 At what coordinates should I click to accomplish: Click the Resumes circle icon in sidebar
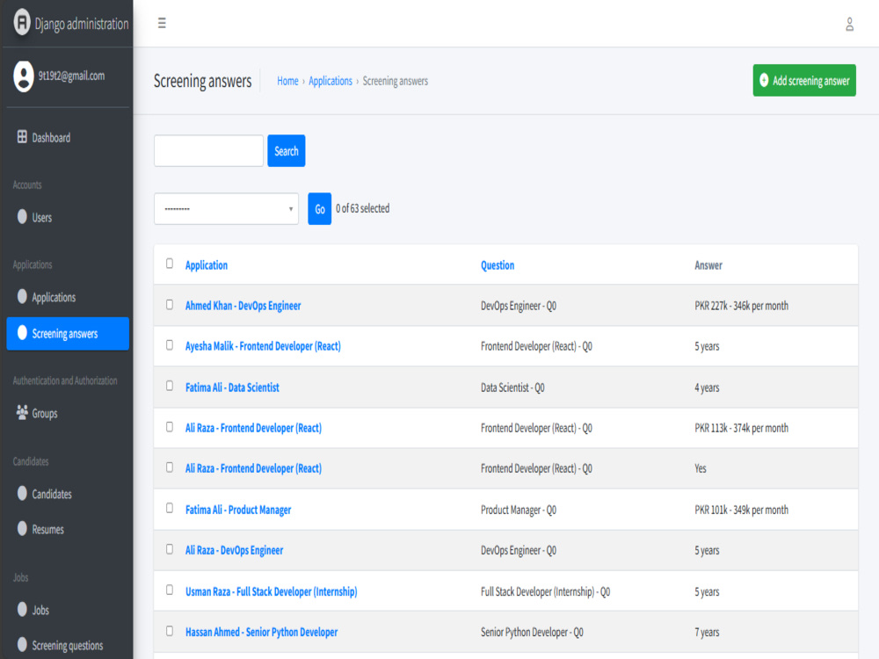[x=22, y=528]
